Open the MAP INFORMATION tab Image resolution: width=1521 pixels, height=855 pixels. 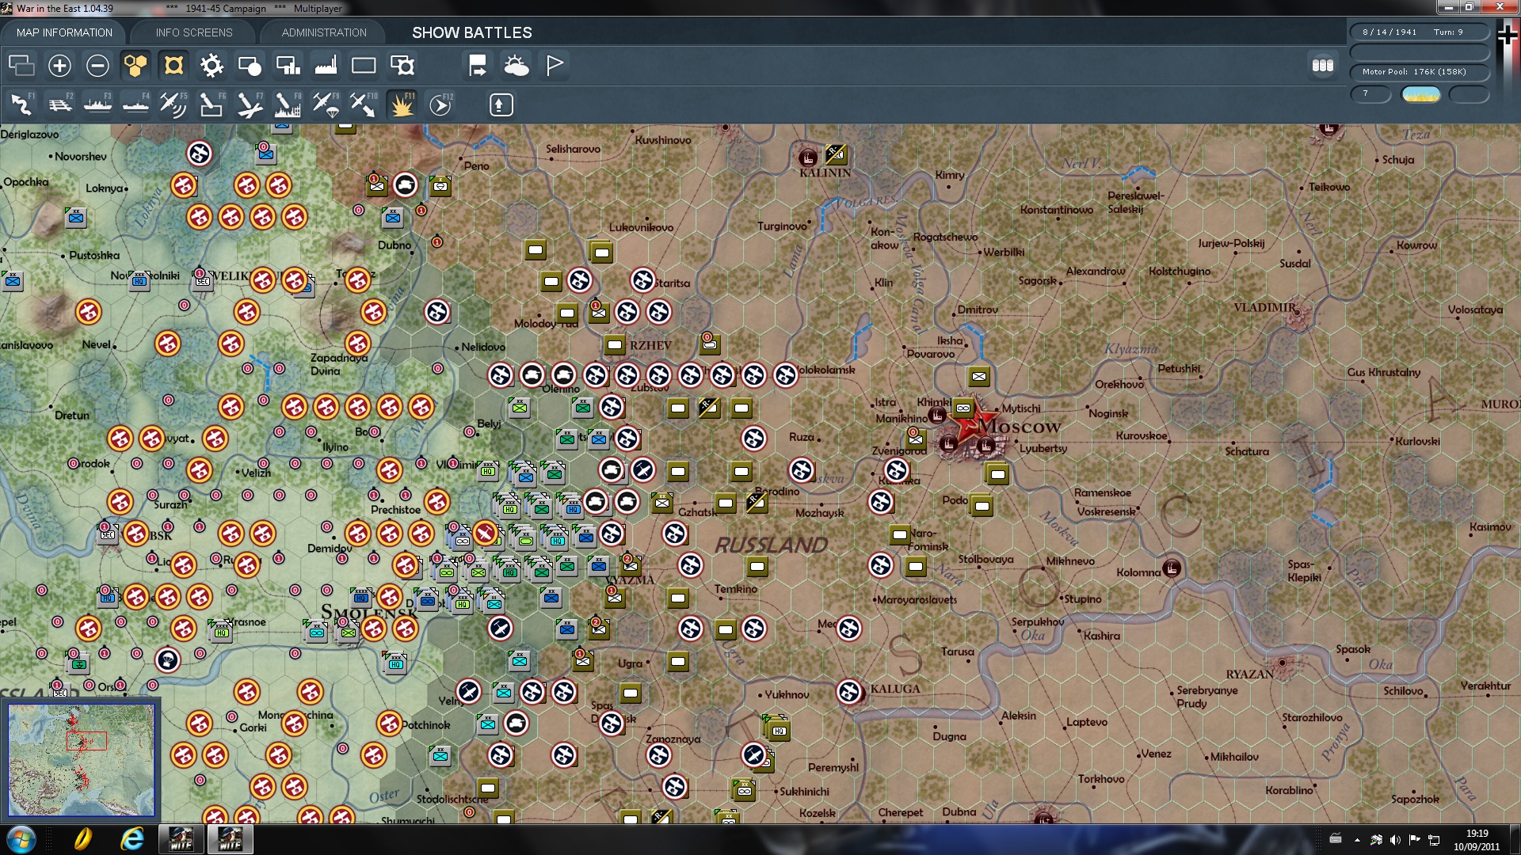pyautogui.click(x=64, y=32)
